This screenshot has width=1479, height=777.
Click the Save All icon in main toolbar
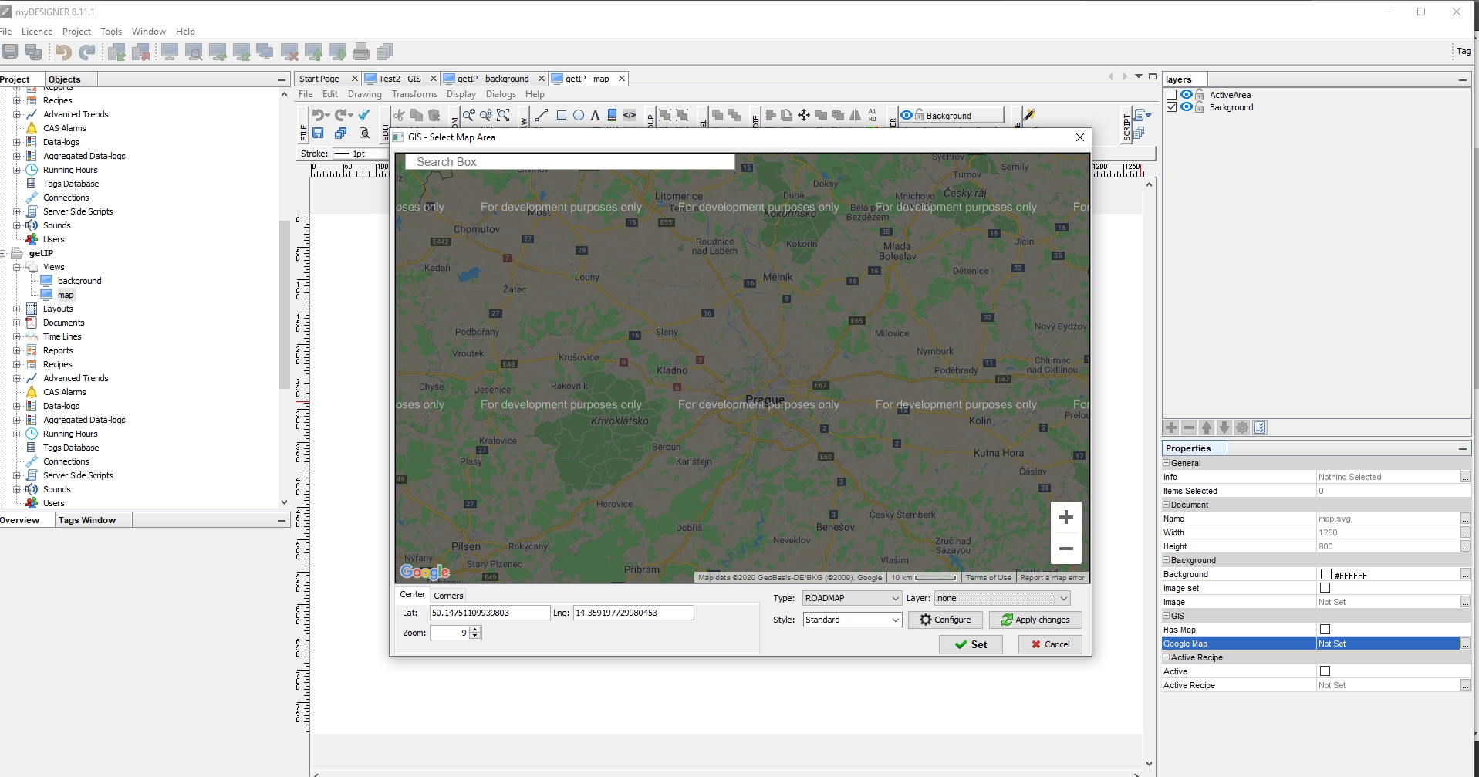click(x=33, y=52)
